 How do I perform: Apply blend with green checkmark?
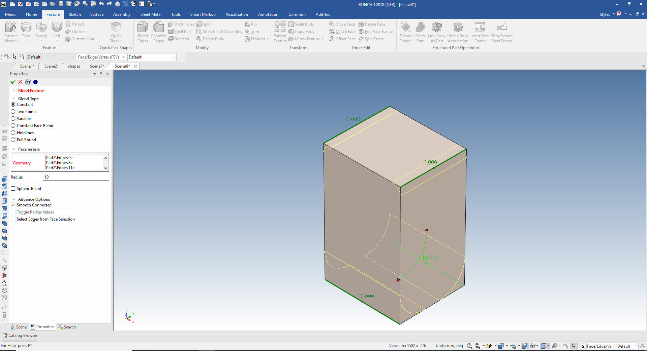[x=13, y=82]
